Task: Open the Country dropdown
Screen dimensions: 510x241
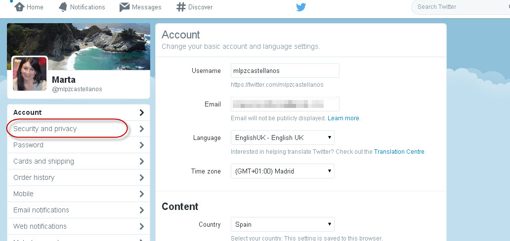Action: tap(282, 224)
